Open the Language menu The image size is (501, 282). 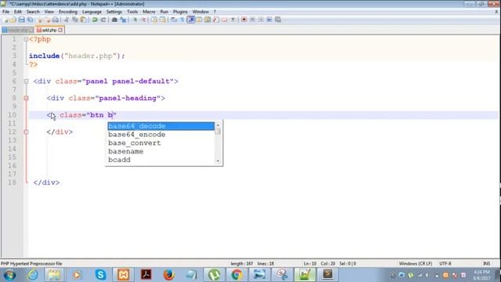(92, 12)
